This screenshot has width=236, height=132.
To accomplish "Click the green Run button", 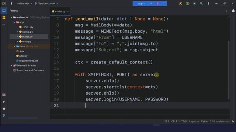I will point(151,3).
